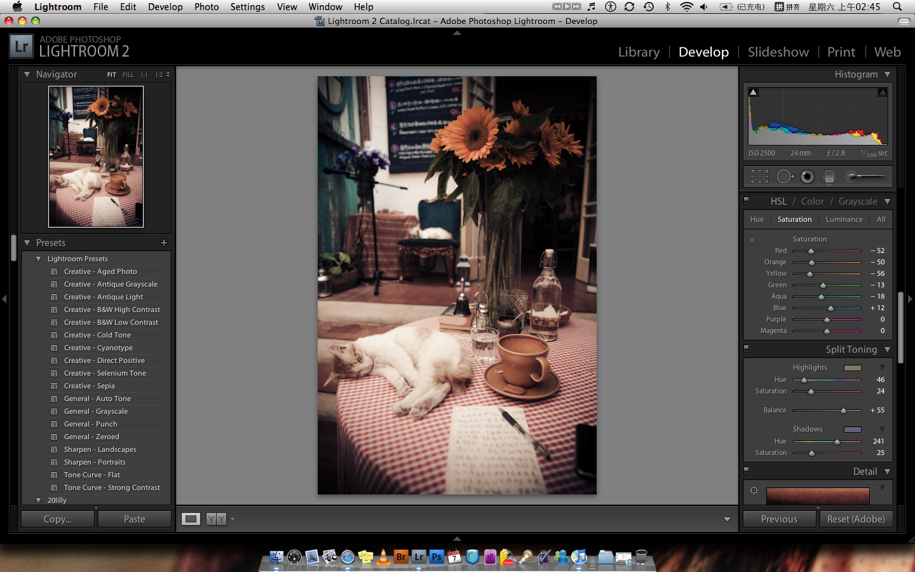
Task: Switch to the Library module
Action: 639,52
